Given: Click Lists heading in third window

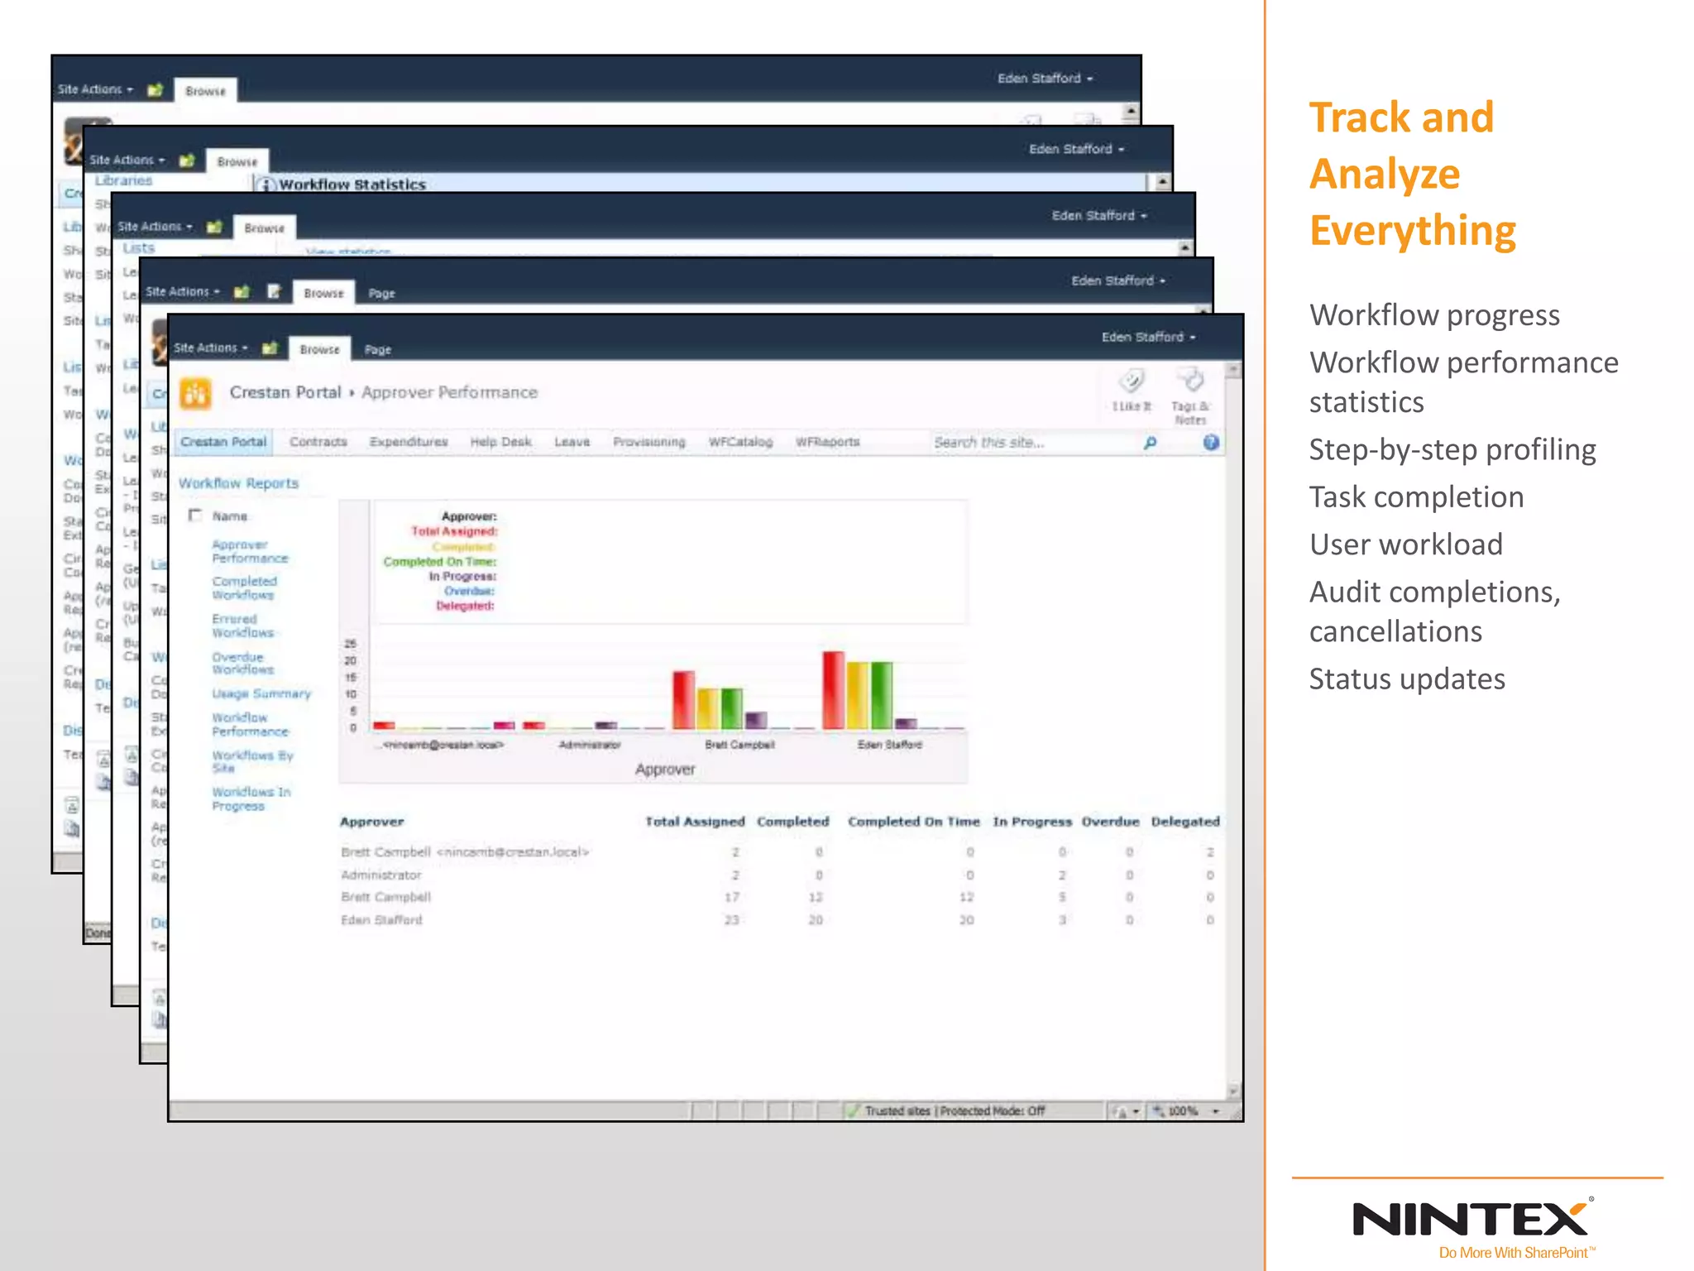Looking at the screenshot, I should pyautogui.click(x=139, y=248).
